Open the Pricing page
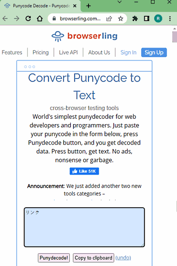The image size is (177, 266). pos(41,52)
